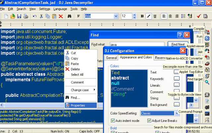Click the bullet list toolbar icon
This screenshot has height=133, width=212.
(183, 16)
